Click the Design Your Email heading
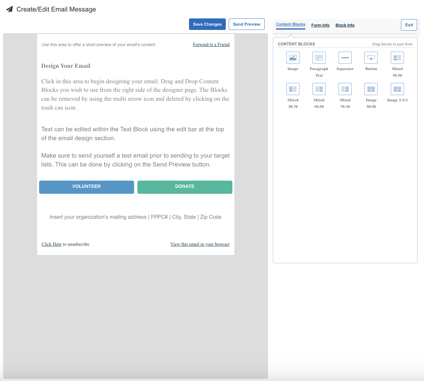This screenshot has height=381, width=424. pos(66,66)
